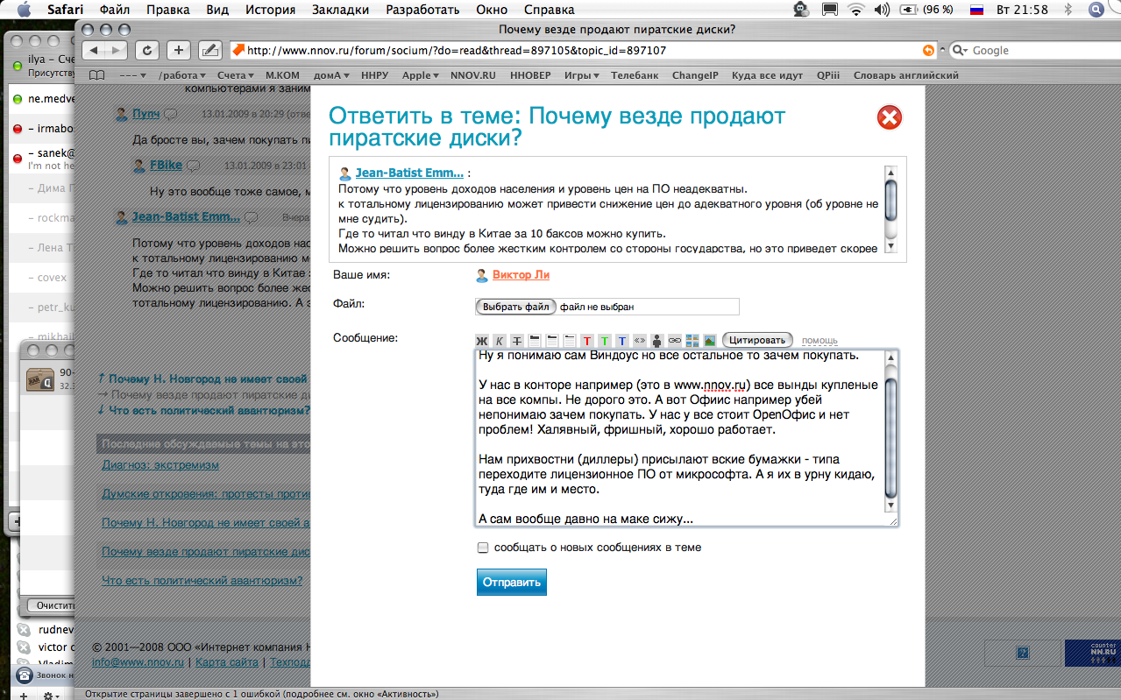Viewport: 1121px width, 700px height.
Task: Close the reply dialog with red X
Action: pos(890,117)
